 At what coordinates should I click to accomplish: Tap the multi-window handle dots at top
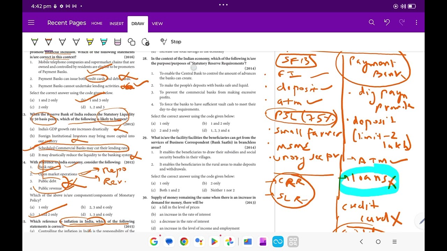click(223, 5)
